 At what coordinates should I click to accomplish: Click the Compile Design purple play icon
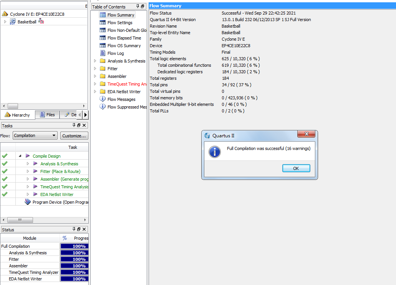(28, 156)
